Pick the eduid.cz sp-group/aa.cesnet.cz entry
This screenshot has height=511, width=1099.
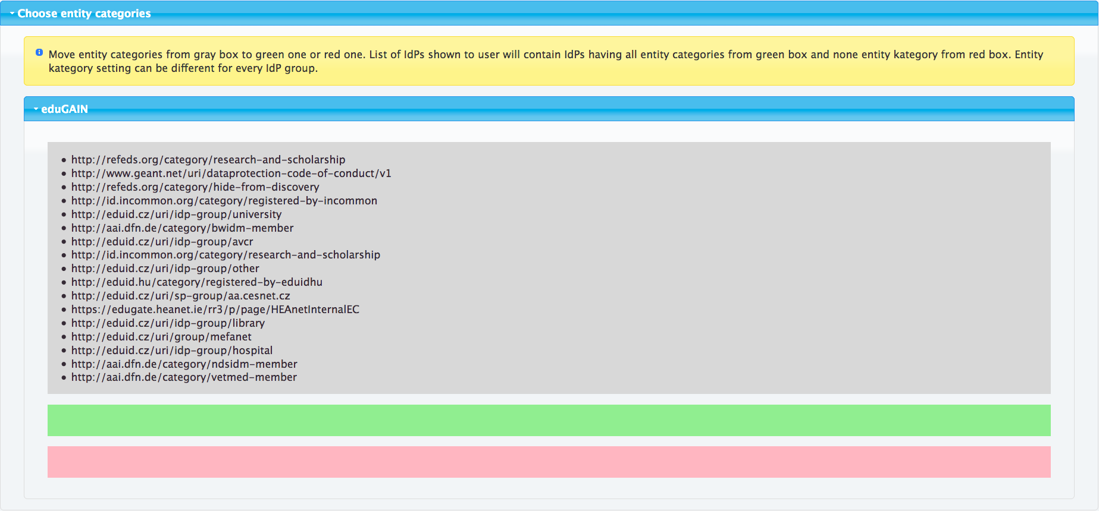point(180,296)
